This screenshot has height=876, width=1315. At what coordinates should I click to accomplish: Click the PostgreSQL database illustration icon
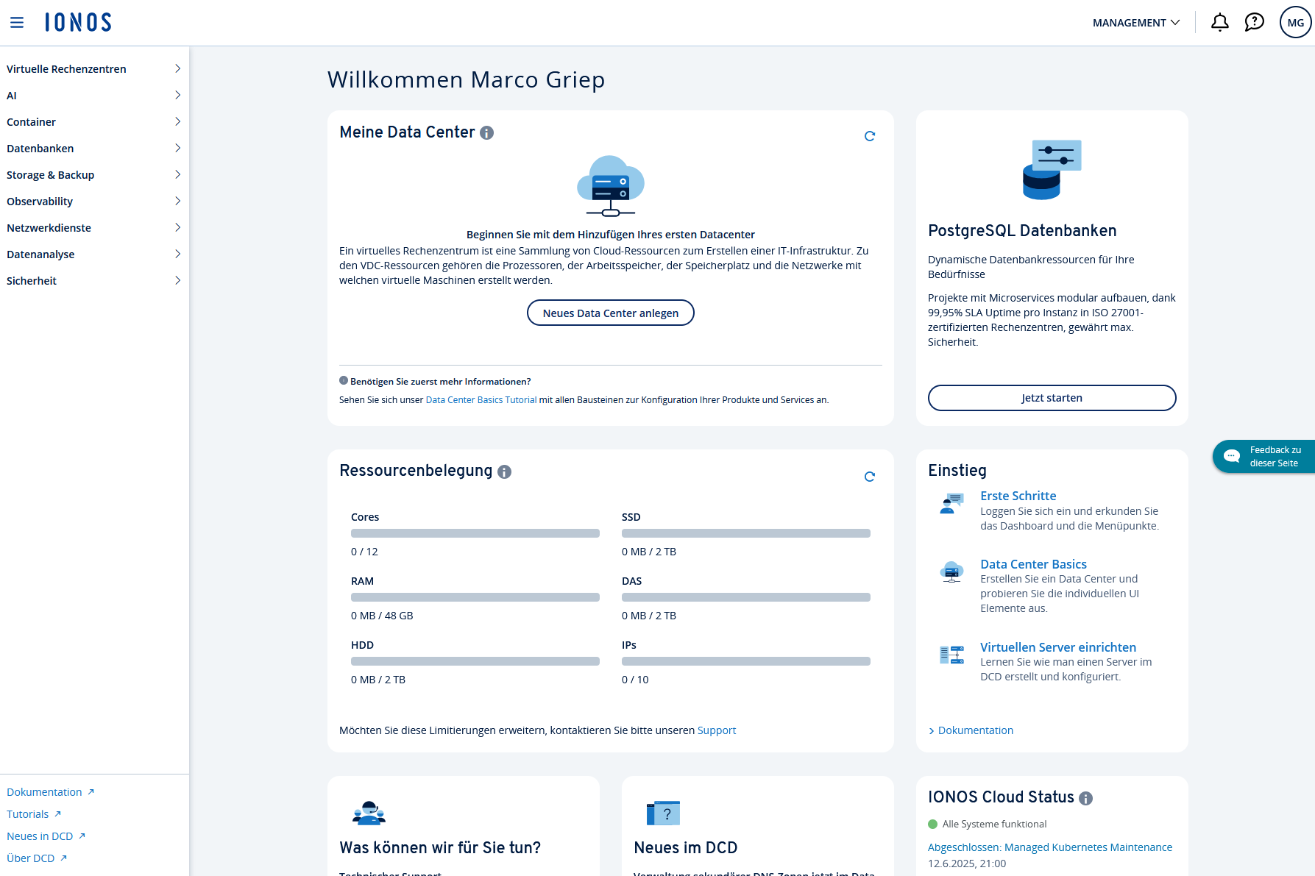point(1052,170)
